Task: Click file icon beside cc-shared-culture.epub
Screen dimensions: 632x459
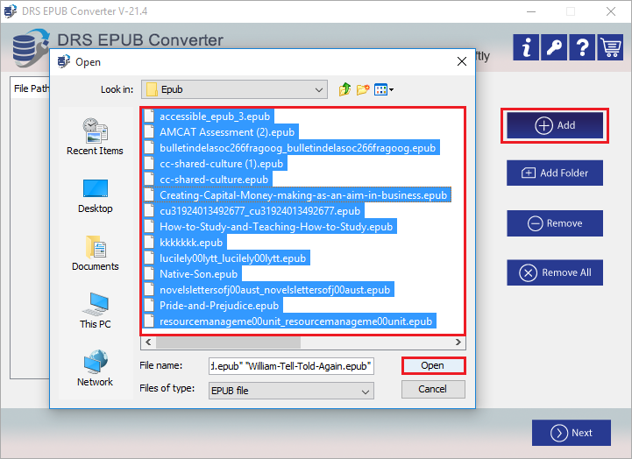Action: 149,180
